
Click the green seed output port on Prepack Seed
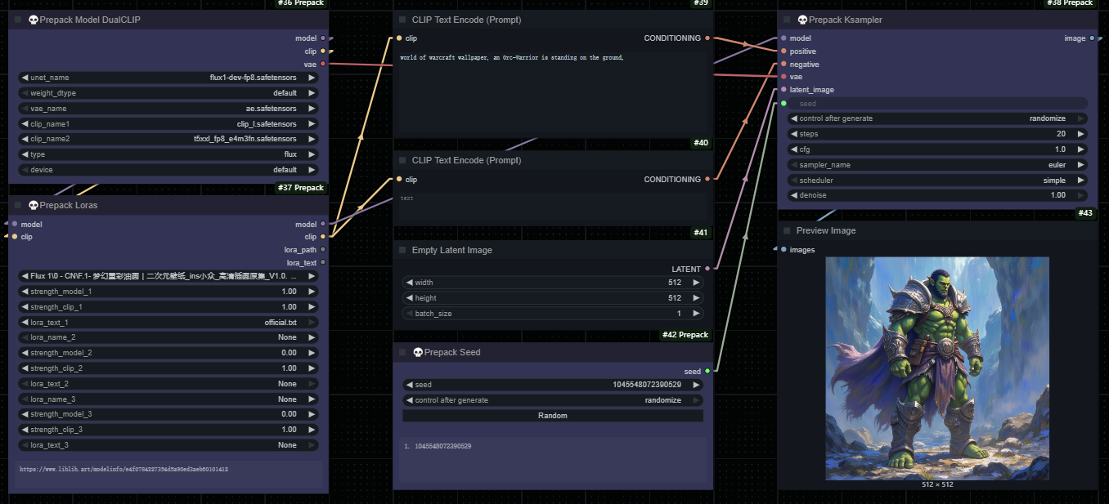[707, 371]
